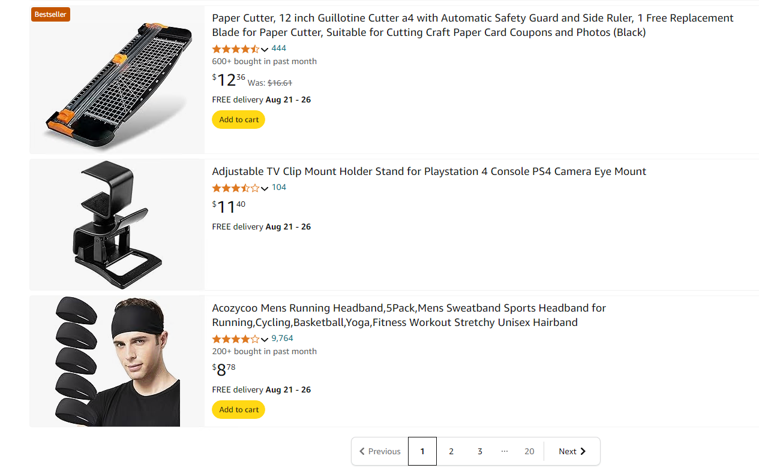View the 104 TV mount reviews
The width and height of the screenshot is (759, 468).
pyautogui.click(x=279, y=188)
